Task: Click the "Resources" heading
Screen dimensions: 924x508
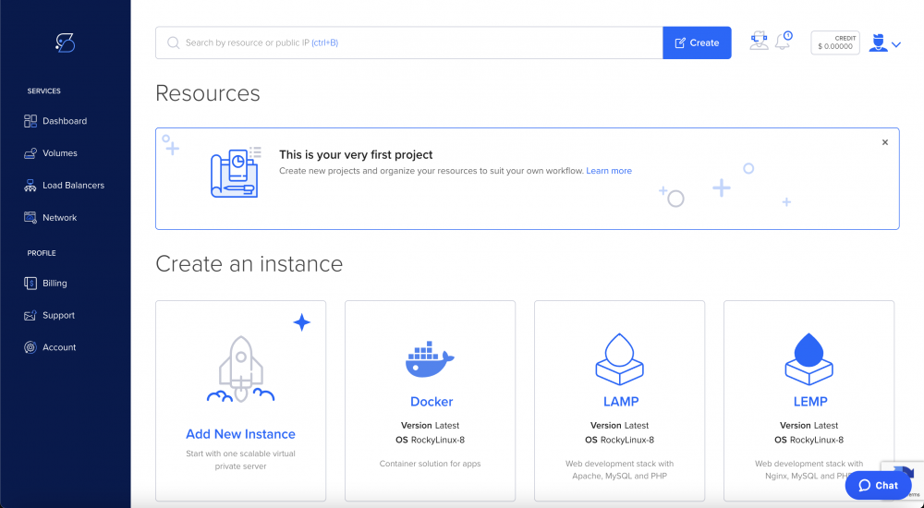Action: click(x=207, y=93)
